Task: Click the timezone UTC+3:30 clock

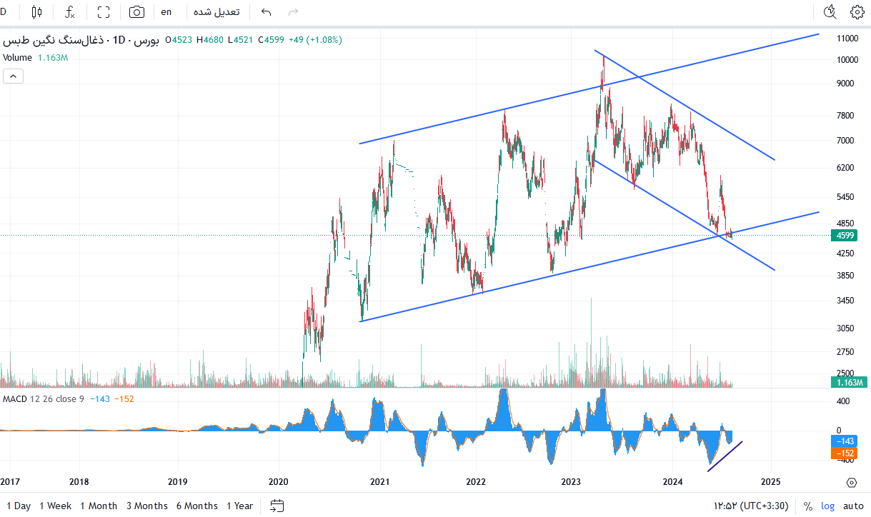Action: point(751,506)
